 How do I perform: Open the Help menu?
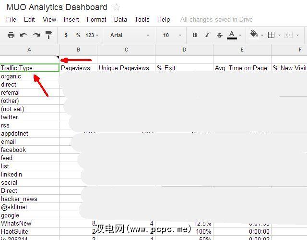click(x=164, y=19)
